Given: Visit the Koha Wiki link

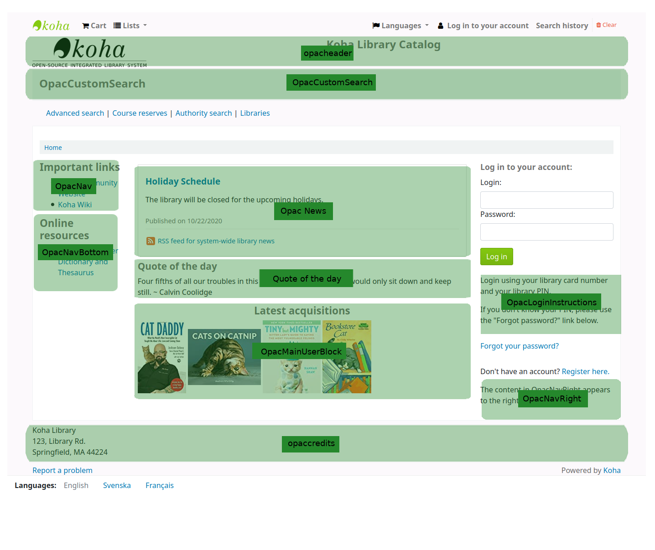Looking at the screenshot, I should 75,205.
